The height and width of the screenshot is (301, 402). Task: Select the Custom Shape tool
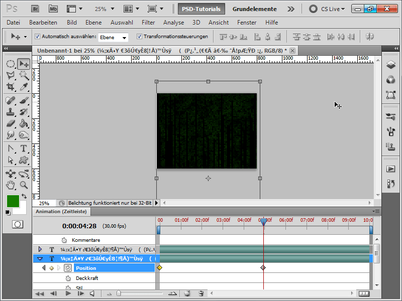(x=24, y=160)
